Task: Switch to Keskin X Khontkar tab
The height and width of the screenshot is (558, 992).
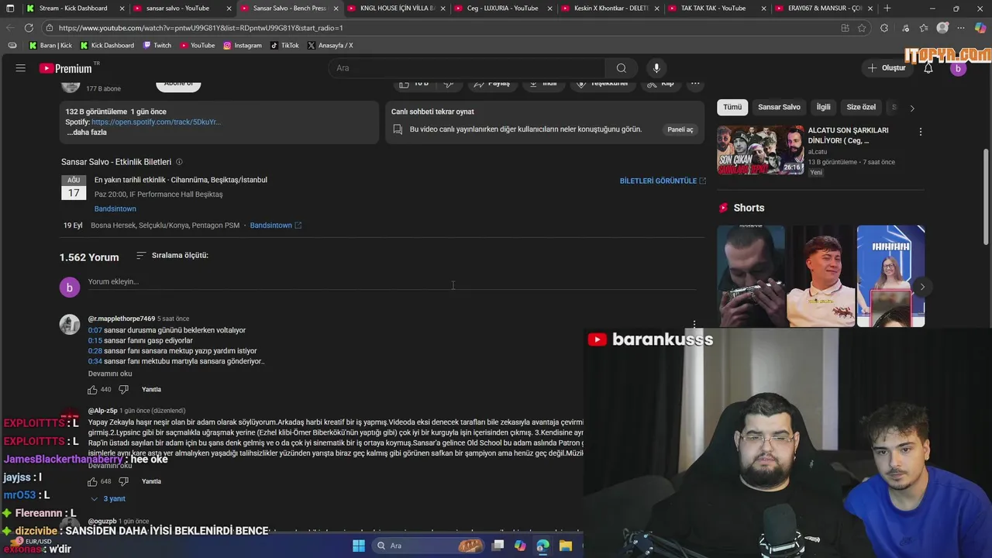Action: [x=611, y=9]
